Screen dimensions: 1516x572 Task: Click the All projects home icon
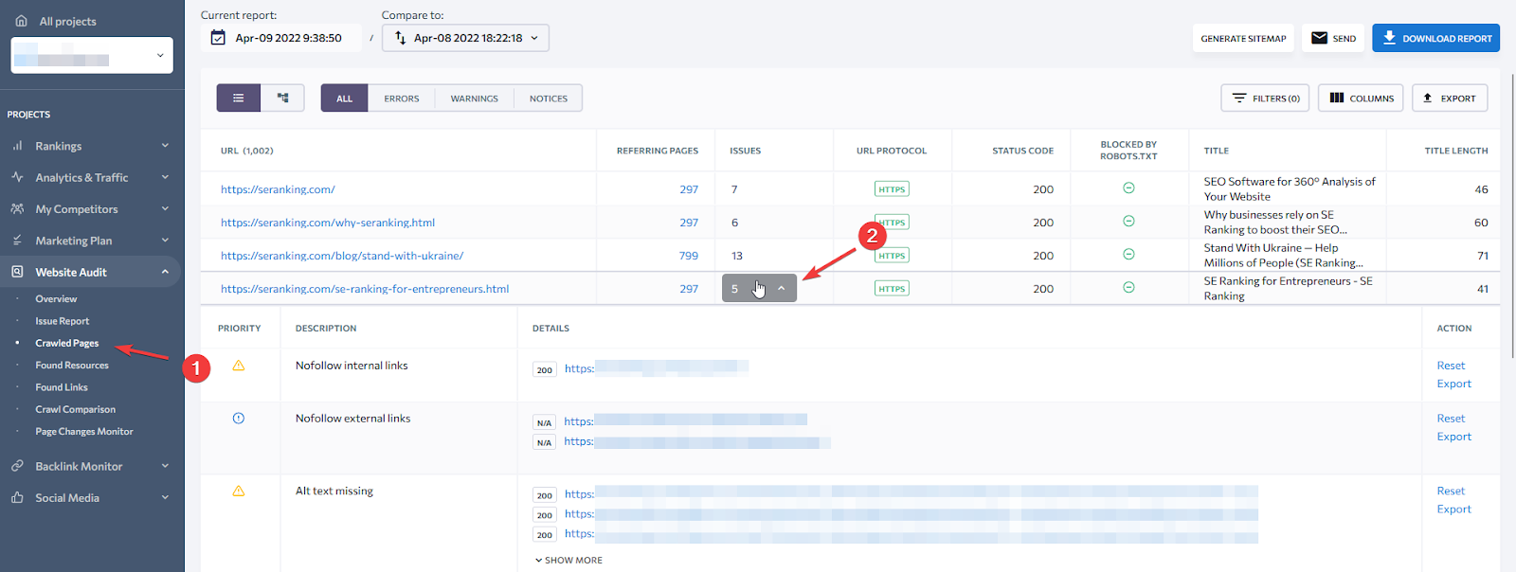pyautogui.click(x=21, y=21)
